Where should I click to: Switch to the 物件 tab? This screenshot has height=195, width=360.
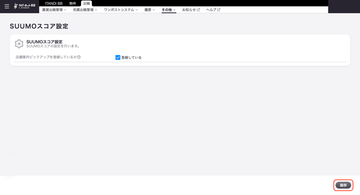[73, 3]
